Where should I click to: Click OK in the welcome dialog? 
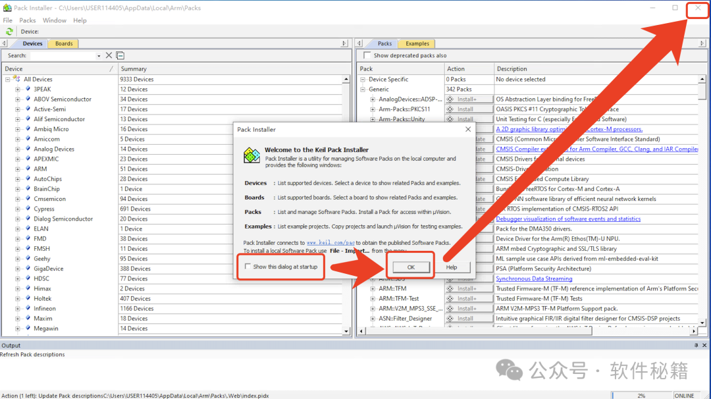point(411,268)
